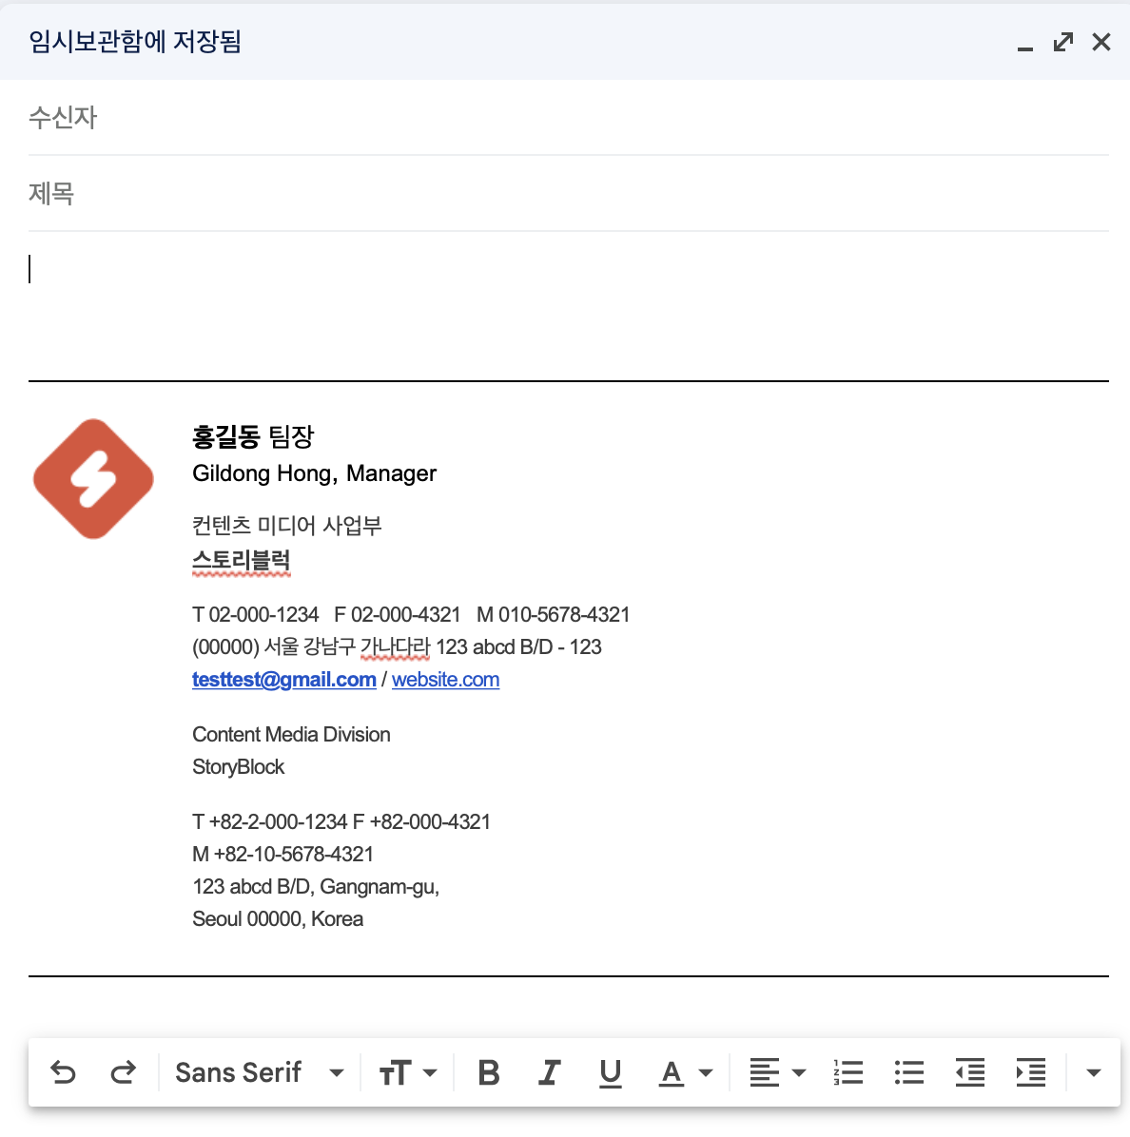Click the misspelled word 스토리블럭
Image resolution: width=1130 pixels, height=1137 pixels.
click(241, 561)
